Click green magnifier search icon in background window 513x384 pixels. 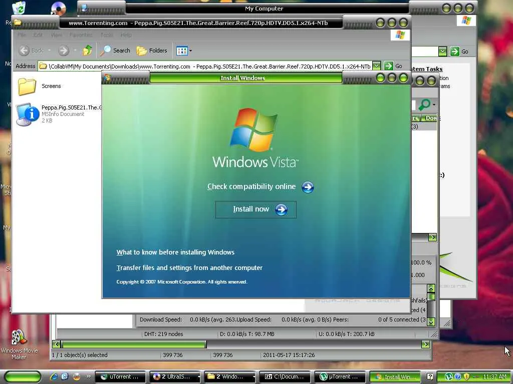pos(424,104)
